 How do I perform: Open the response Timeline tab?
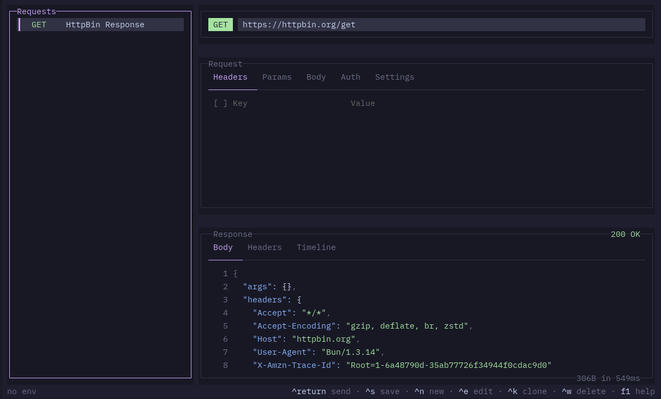click(316, 247)
